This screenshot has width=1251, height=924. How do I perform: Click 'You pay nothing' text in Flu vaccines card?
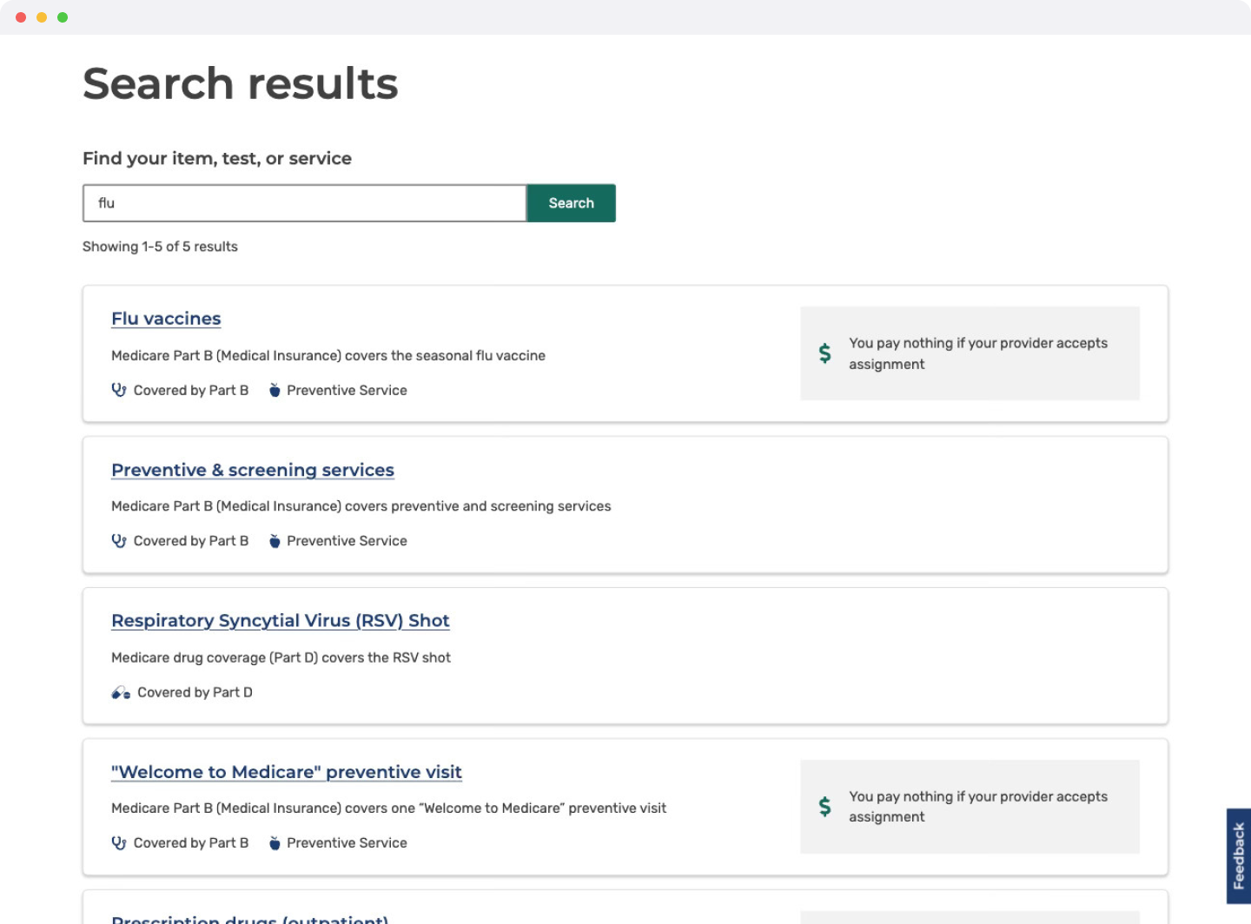click(x=978, y=353)
